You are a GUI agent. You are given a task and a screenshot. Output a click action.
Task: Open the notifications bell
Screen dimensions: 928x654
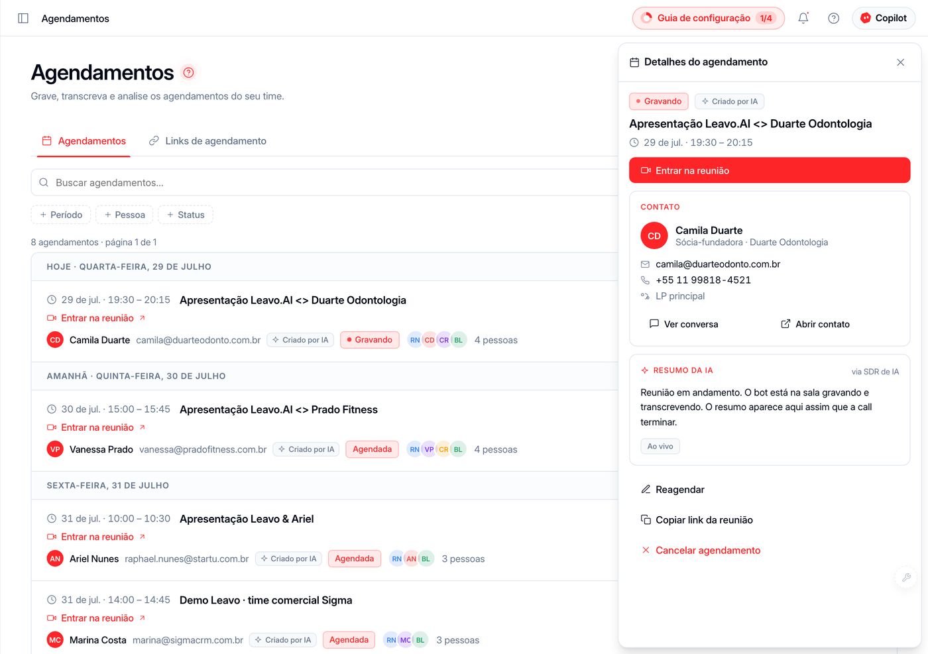click(x=803, y=19)
